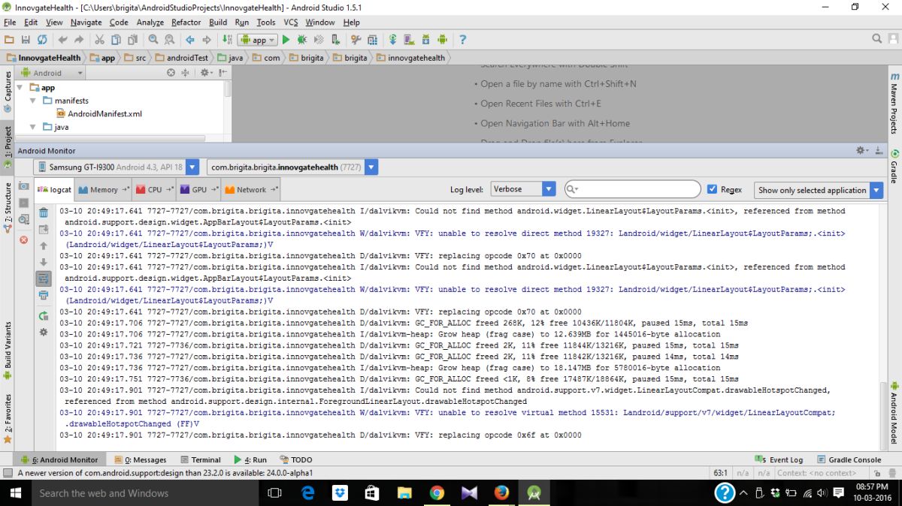This screenshot has height=506, width=902.
Task: Click the Find magnifier toolbar icon
Action: [x=153, y=40]
